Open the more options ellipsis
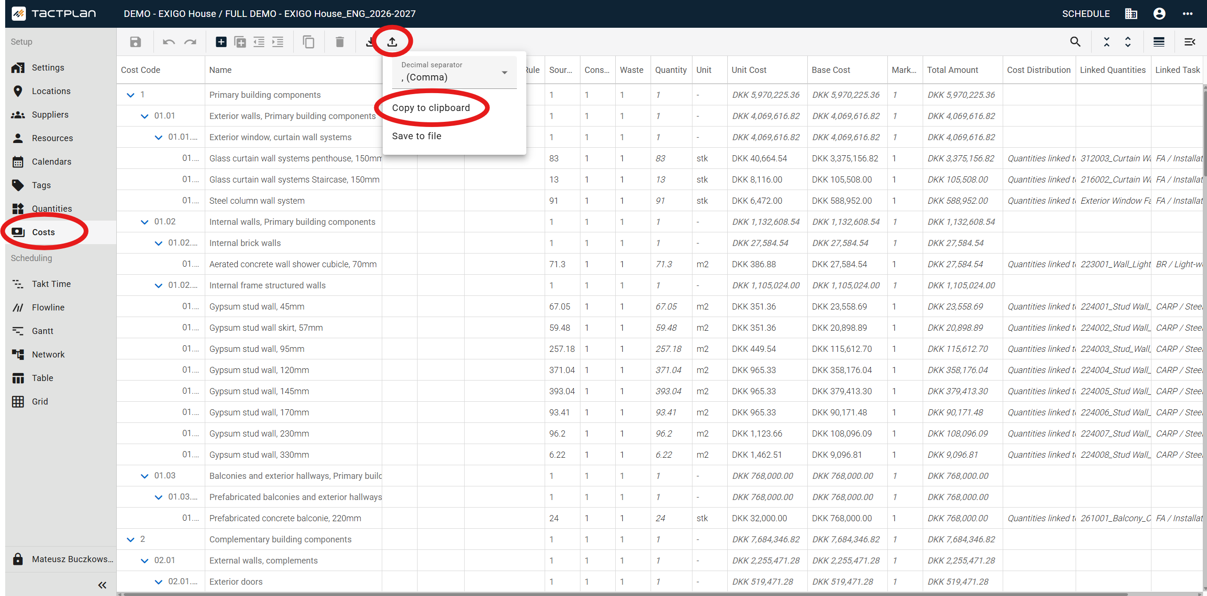The image size is (1207, 596). click(x=1188, y=14)
